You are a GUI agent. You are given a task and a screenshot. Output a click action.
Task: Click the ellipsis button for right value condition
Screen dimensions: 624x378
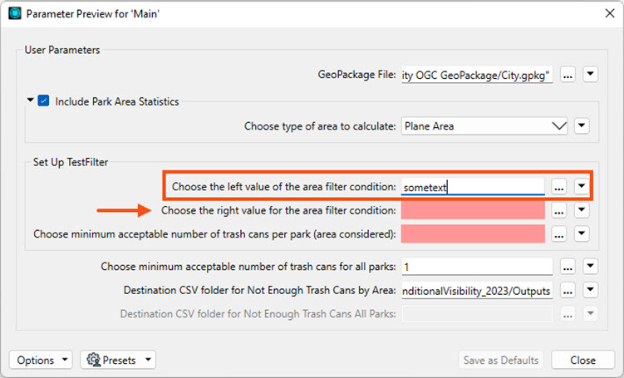click(x=558, y=210)
